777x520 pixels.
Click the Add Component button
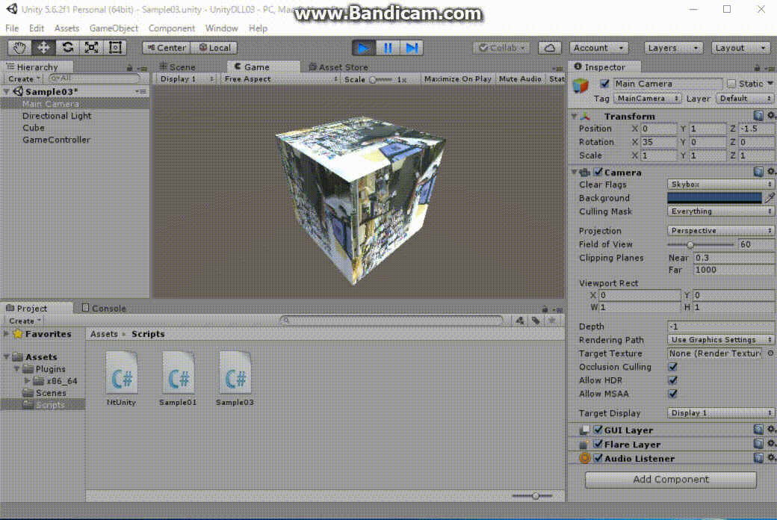tap(671, 480)
